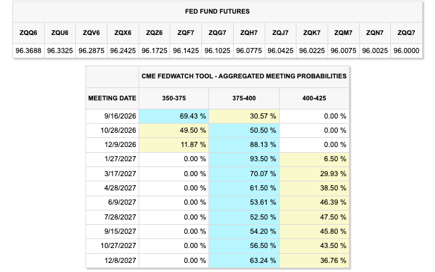Click the ZQM7 contract header

344,33
